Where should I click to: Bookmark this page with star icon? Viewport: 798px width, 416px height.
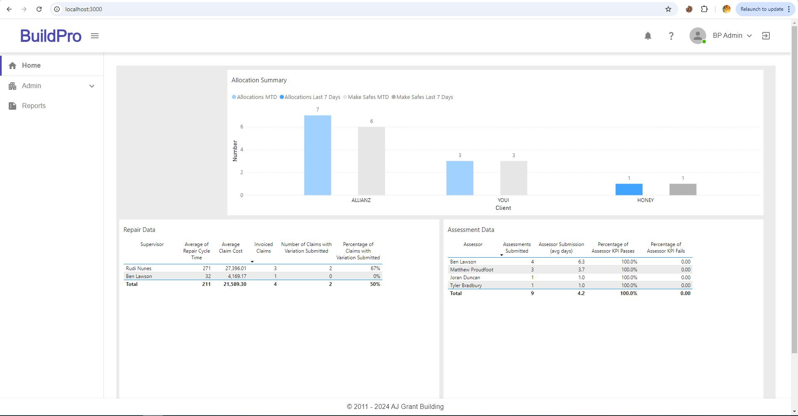[x=668, y=9]
